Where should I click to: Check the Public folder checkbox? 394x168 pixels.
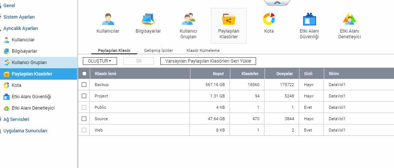[x=84, y=107]
